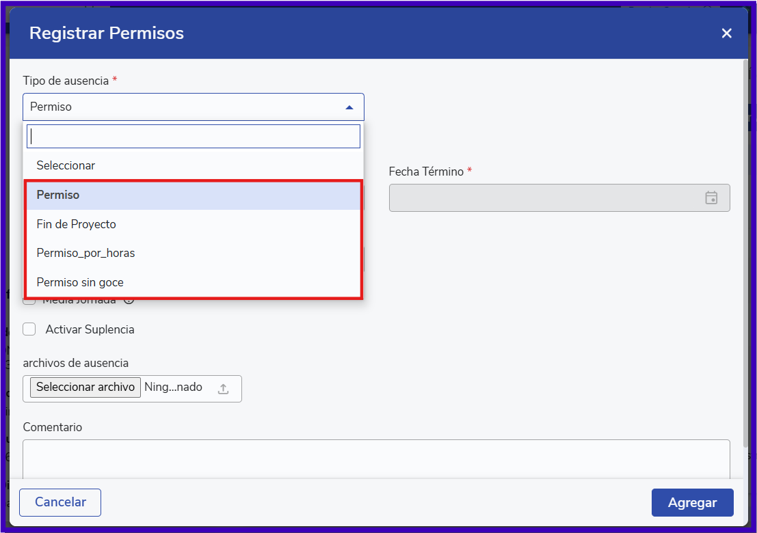Click the dialog's vertical scrollbar
This screenshot has height=533, width=757.
(x=745, y=239)
